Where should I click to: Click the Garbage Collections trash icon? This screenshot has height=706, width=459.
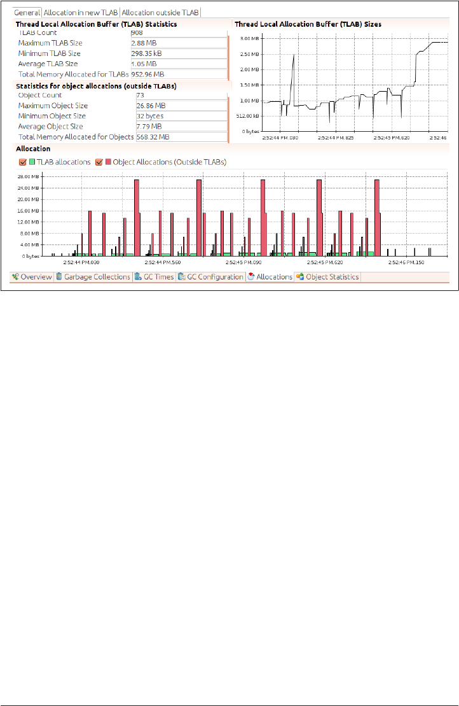point(59,276)
